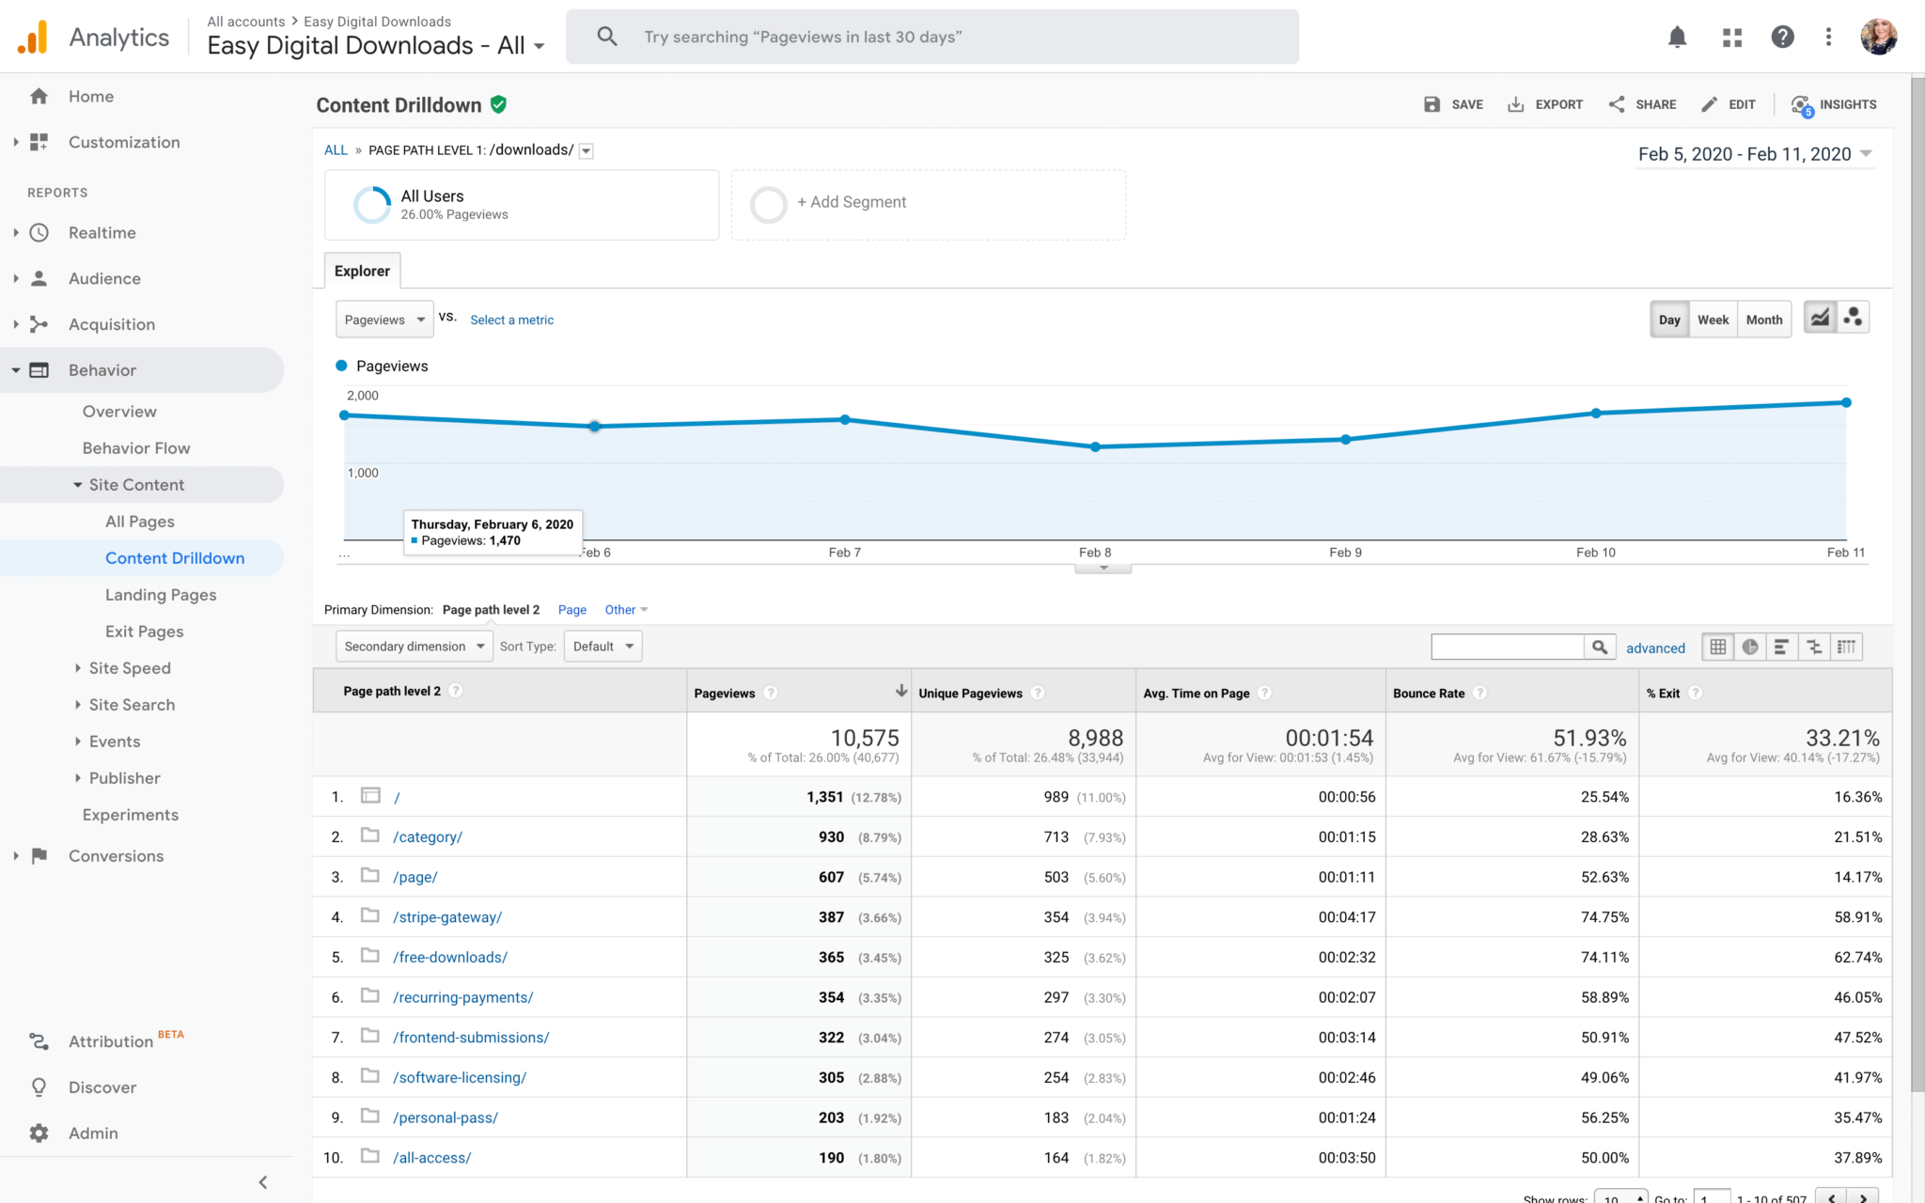Click the SHARE button
The image size is (1925, 1203).
point(1642,104)
